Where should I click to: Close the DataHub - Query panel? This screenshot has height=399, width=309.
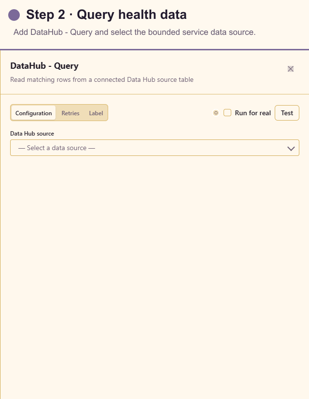tap(291, 69)
